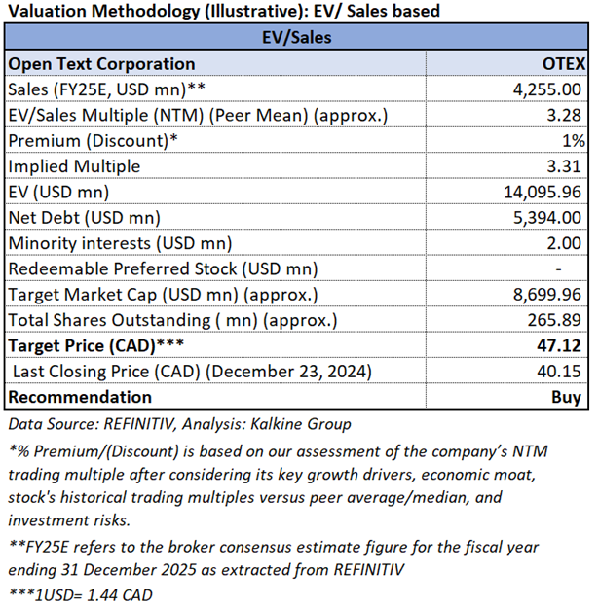Click the Data Source: REFINITIV line
The image size is (599, 607).
(x=179, y=424)
